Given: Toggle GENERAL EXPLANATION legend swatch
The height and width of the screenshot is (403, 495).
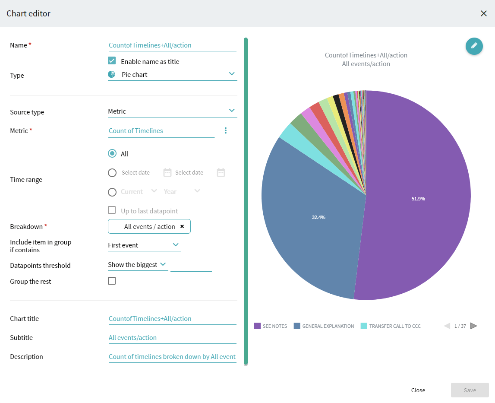Looking at the screenshot, I should pyautogui.click(x=297, y=326).
